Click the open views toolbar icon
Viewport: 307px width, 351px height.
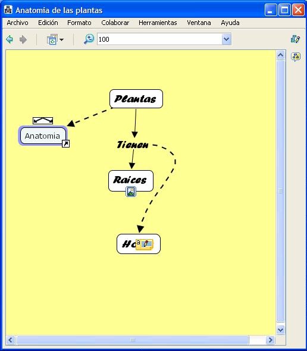[52, 39]
